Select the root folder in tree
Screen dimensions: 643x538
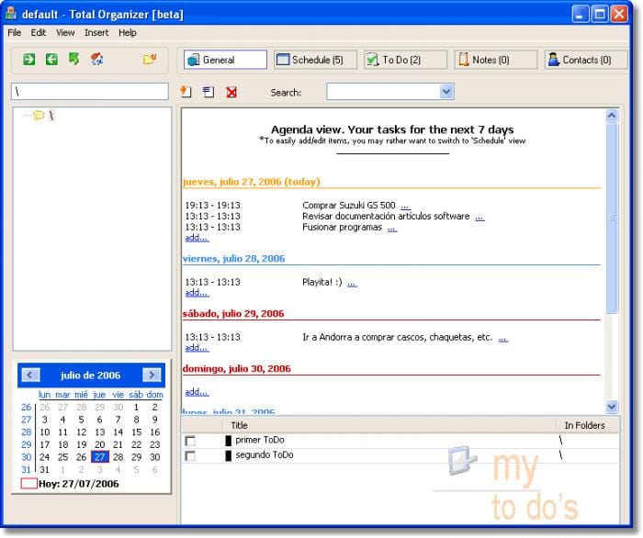point(51,116)
